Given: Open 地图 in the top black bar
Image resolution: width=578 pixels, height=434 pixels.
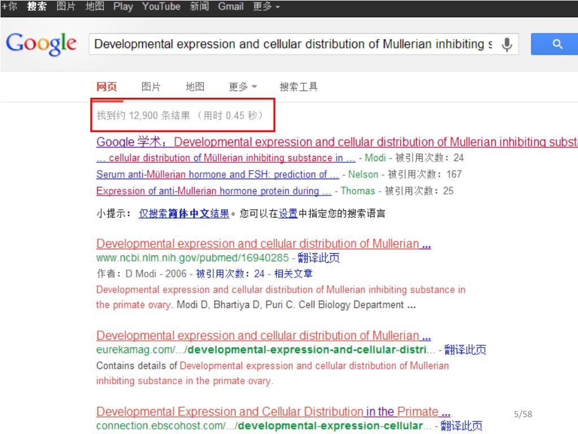Looking at the screenshot, I should pos(95,6).
